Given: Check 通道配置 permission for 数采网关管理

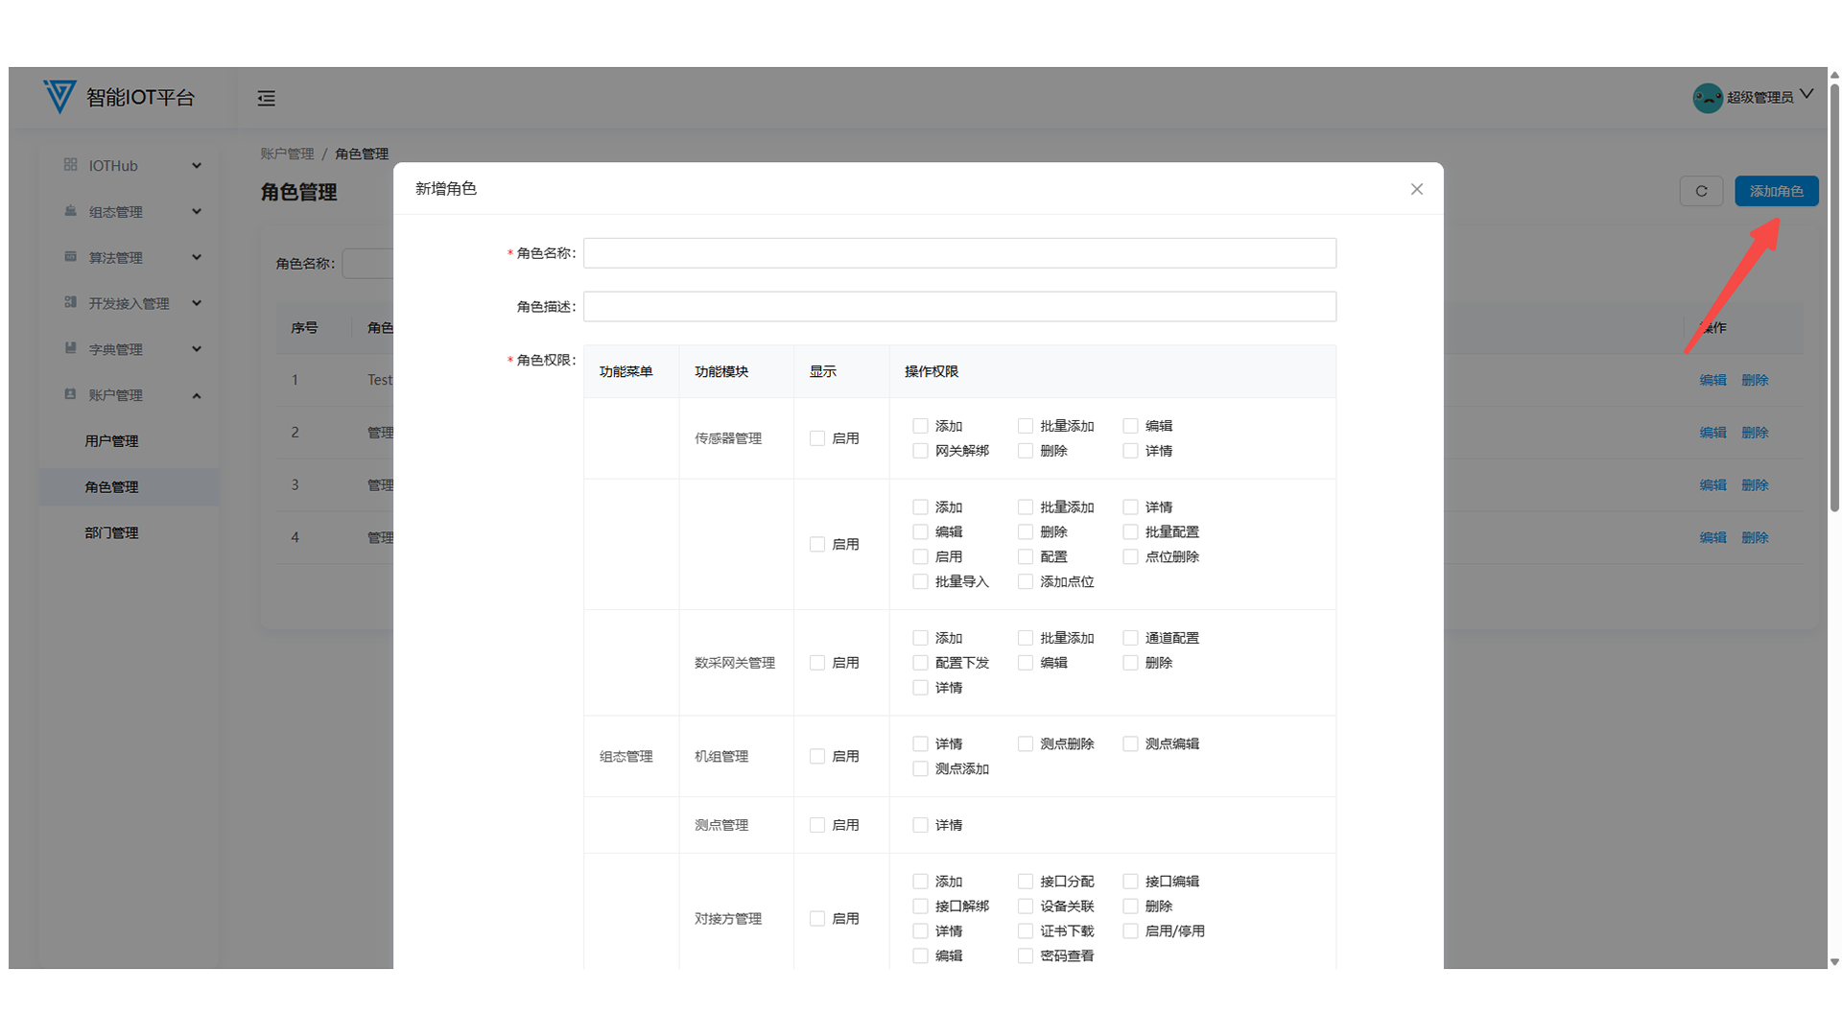Looking at the screenshot, I should click(1130, 638).
